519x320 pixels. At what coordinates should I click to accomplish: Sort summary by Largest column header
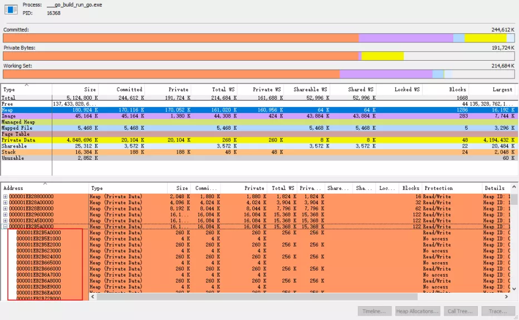[x=493, y=90]
